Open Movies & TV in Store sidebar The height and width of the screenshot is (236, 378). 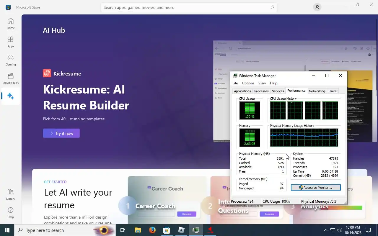pyautogui.click(x=11, y=78)
